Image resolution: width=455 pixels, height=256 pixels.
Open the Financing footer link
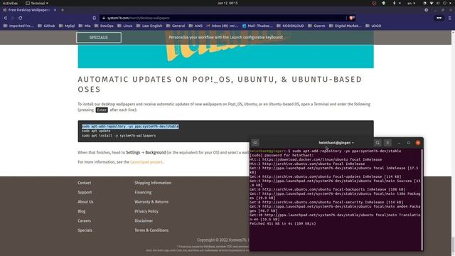pos(143,192)
